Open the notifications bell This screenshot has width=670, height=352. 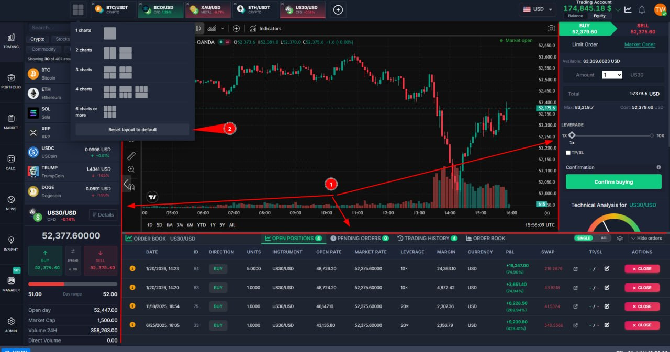pos(642,9)
